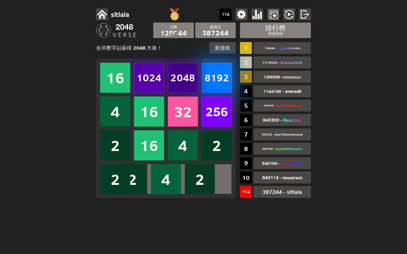Select the 8192 tile

(217, 78)
